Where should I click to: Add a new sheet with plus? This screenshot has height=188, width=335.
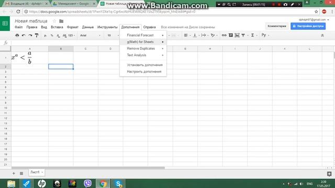[x=14, y=173]
